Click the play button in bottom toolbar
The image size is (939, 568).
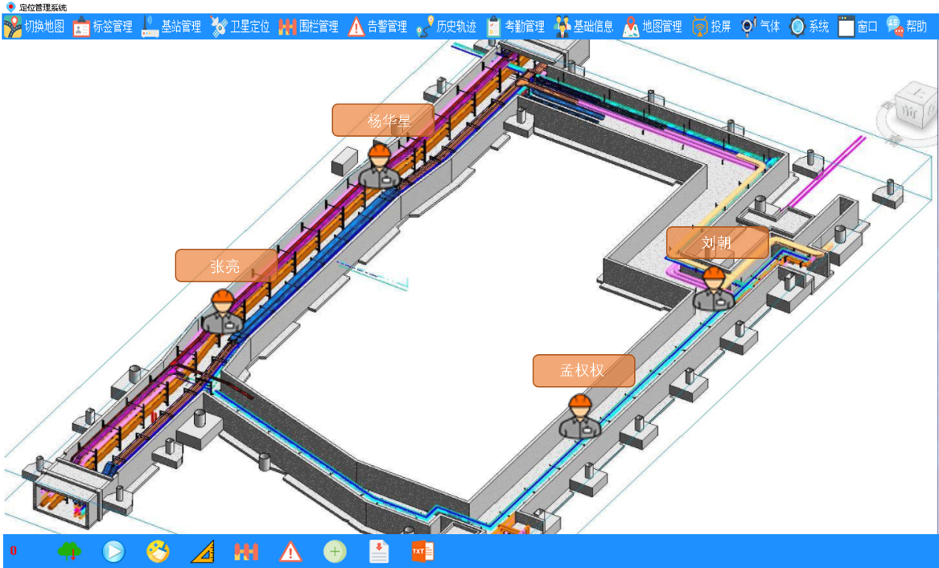coord(113,551)
